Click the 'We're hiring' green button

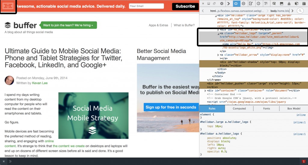(68, 25)
